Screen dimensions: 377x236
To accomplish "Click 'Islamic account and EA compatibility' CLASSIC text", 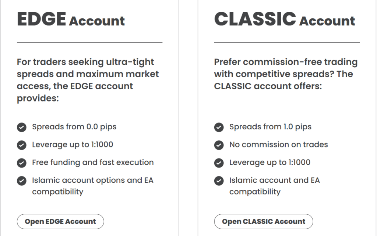I will 274,186.
